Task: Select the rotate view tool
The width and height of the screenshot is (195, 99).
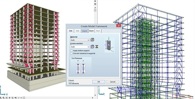Action: tap(12, 98)
